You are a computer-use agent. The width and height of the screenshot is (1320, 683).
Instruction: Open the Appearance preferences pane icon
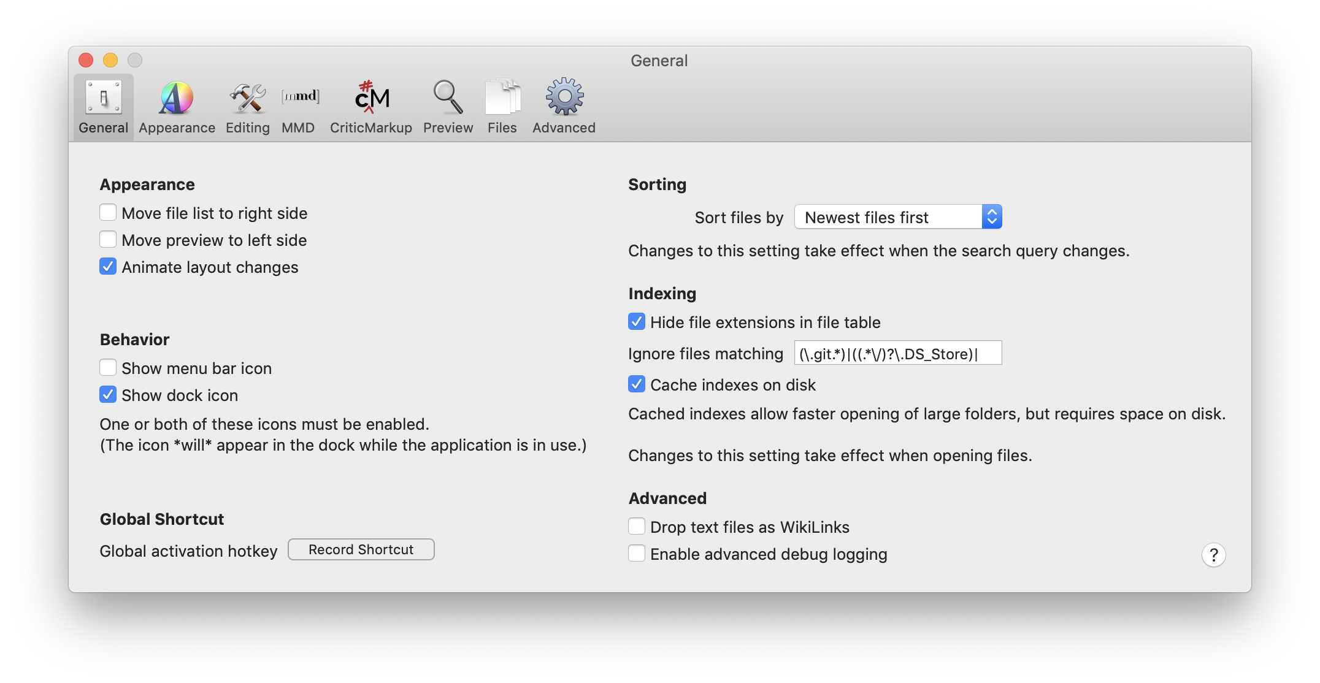point(177,98)
